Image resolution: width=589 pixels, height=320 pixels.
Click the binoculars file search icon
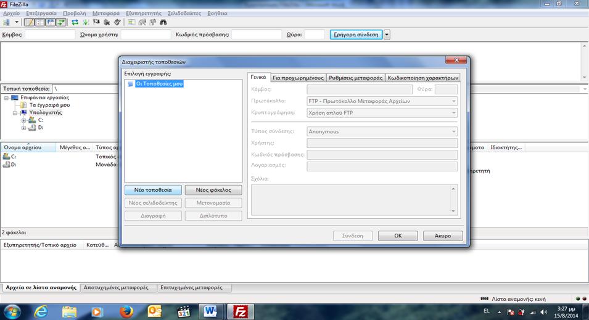163,23
